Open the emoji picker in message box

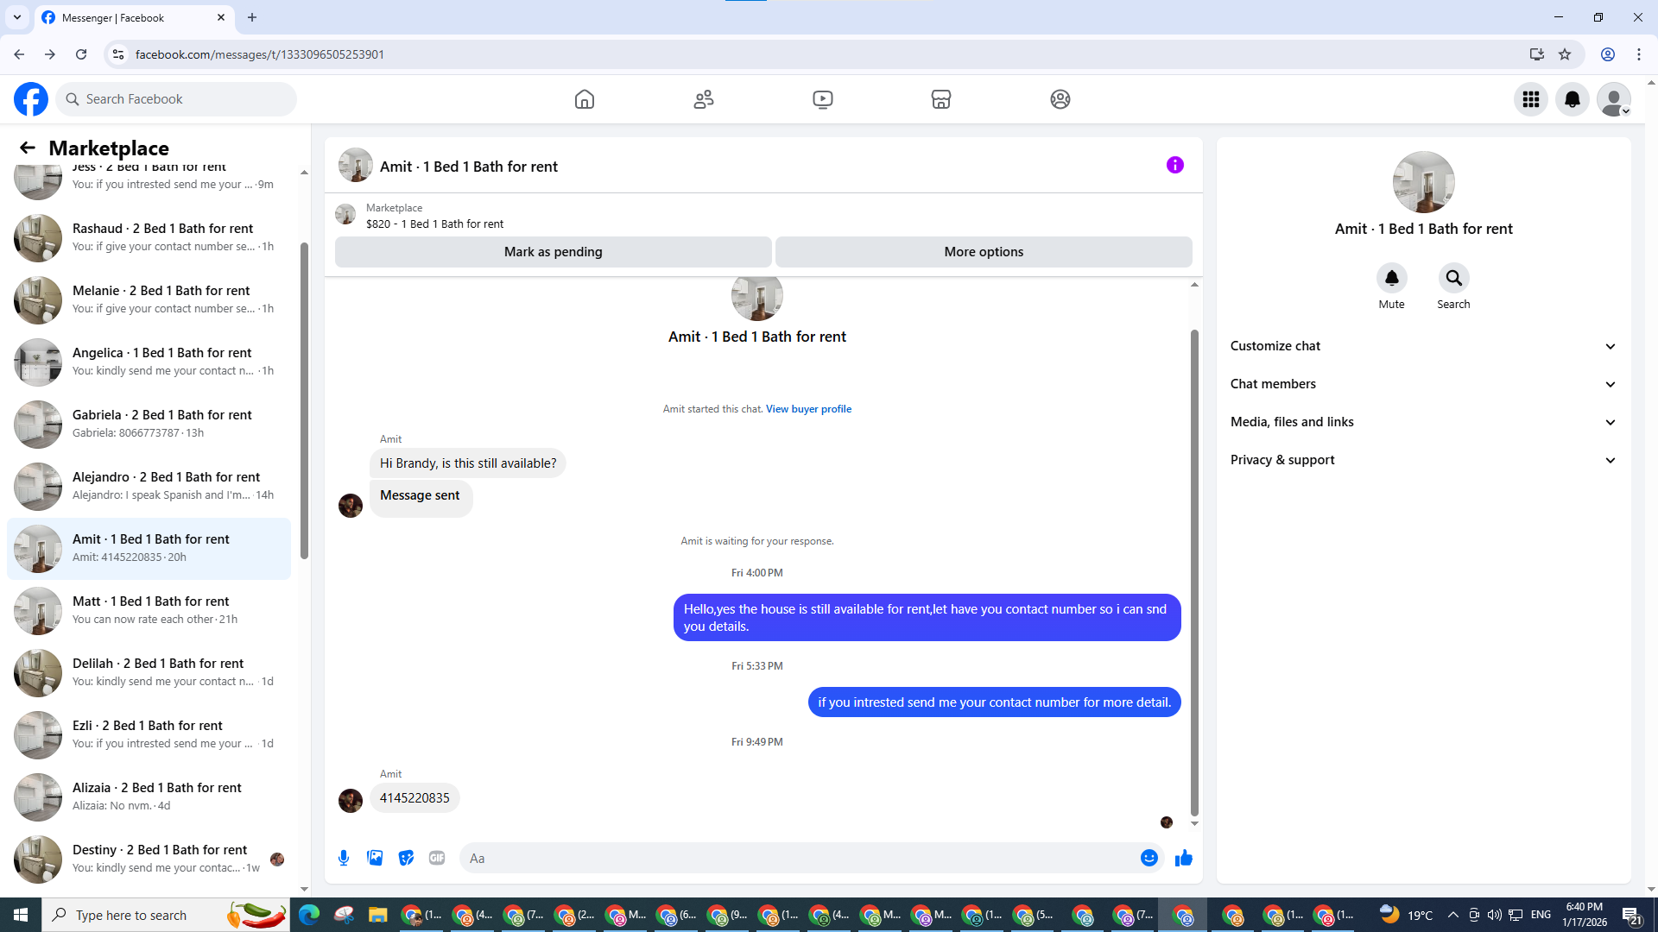1149,858
